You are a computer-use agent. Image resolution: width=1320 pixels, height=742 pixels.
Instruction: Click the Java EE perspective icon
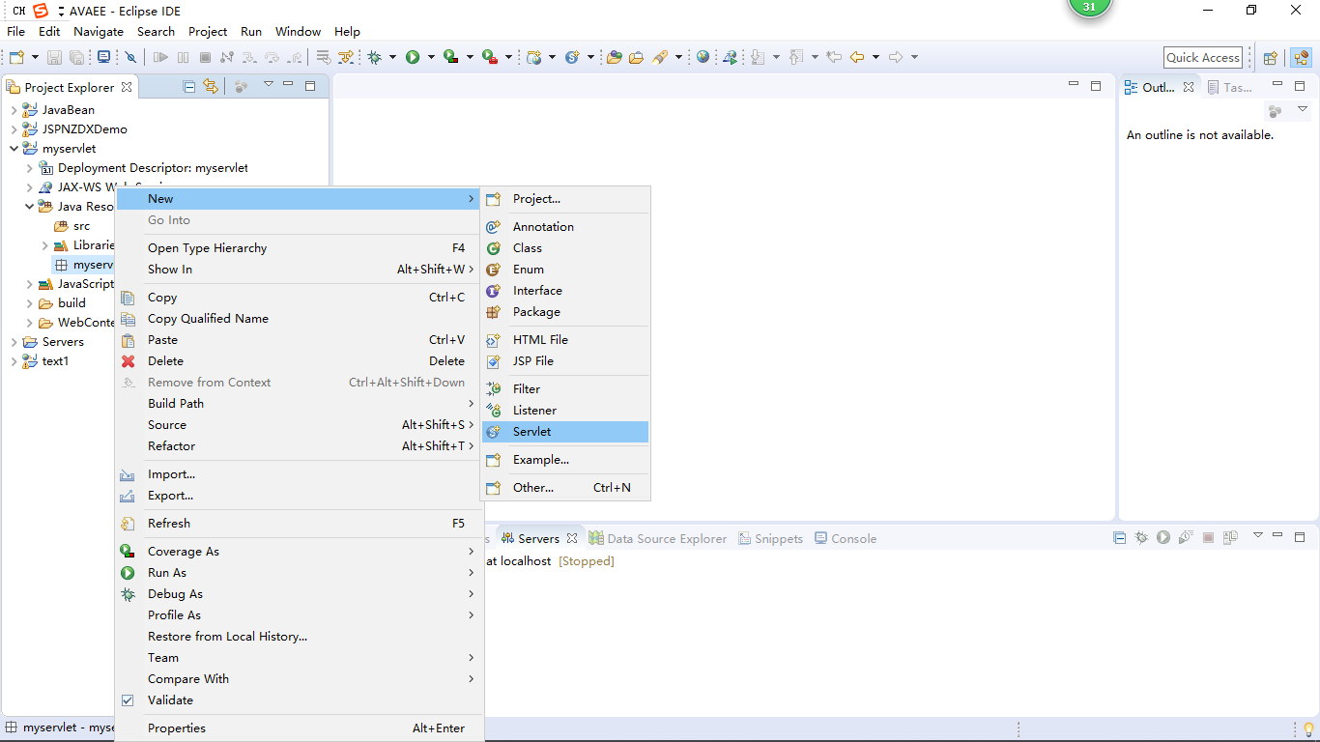point(1301,58)
